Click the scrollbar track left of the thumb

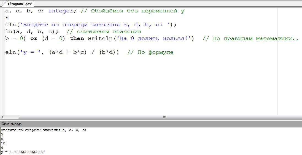tap(11, 117)
